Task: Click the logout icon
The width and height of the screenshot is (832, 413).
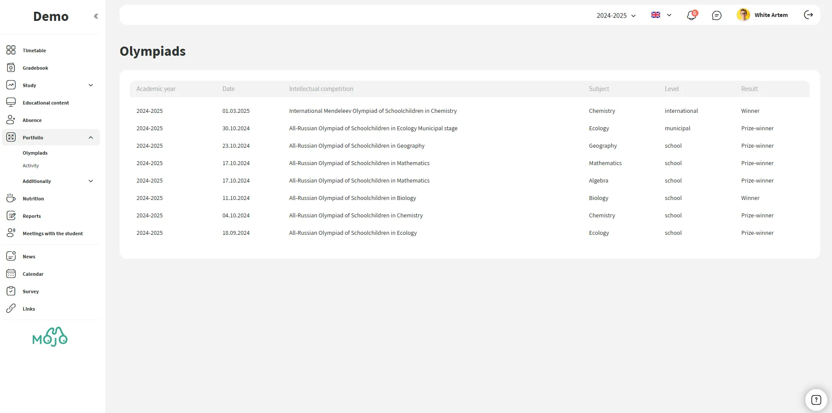Action: tap(808, 15)
